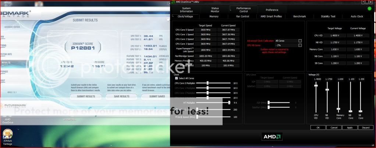Open the Advanced Clock Calibration 'All Cores' dropdown
This screenshot has width=376, height=148.
tap(300, 41)
